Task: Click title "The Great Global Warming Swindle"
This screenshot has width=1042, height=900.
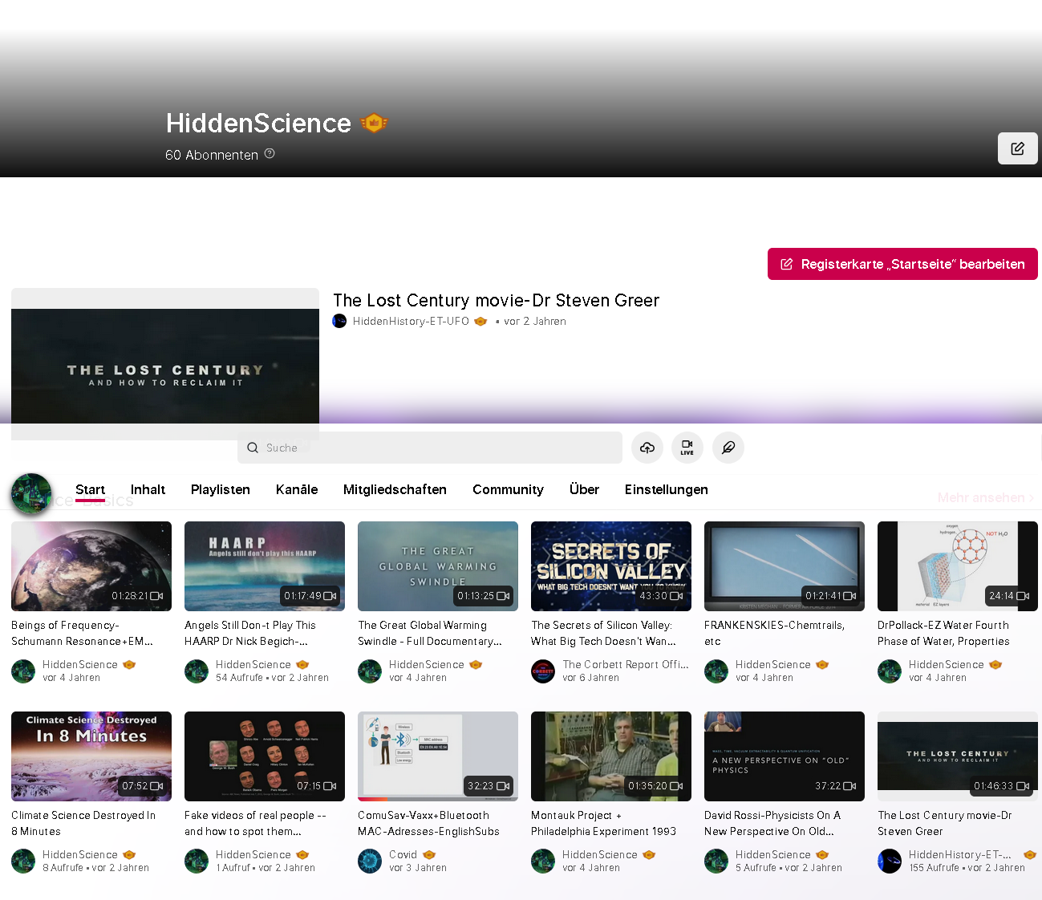Action: [430, 633]
